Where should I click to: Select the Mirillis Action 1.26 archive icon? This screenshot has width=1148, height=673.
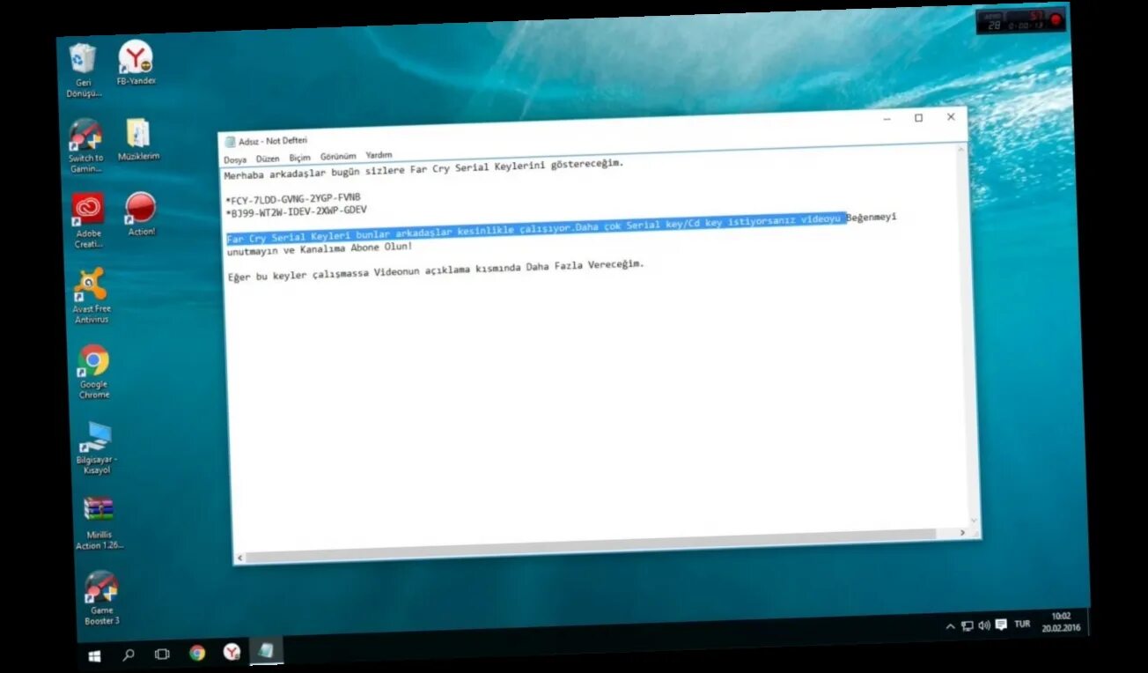coord(99,523)
